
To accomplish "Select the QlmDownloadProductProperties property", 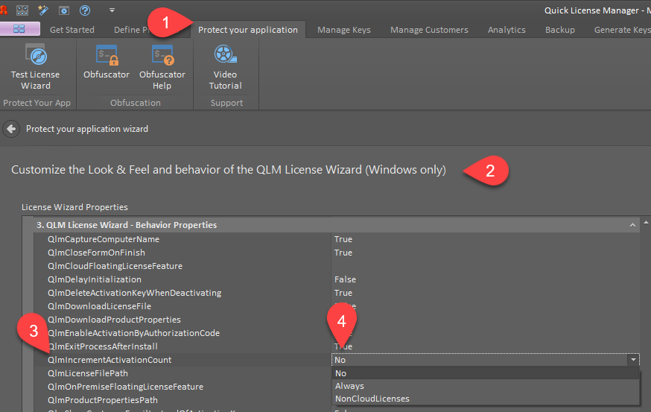I will click(x=114, y=320).
